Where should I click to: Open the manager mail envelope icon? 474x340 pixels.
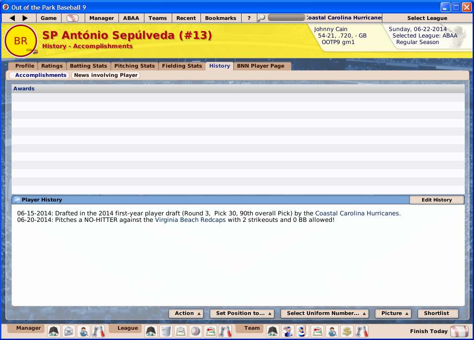pos(69,331)
